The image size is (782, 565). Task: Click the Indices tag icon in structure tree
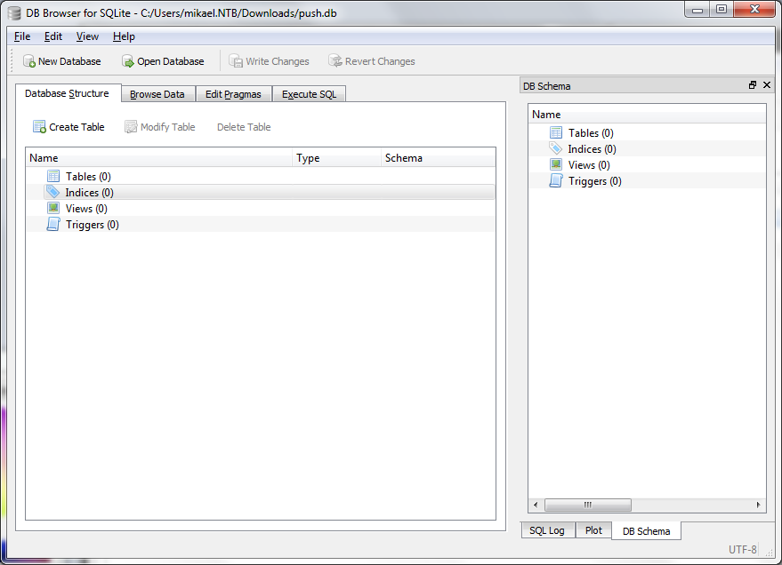coord(52,192)
